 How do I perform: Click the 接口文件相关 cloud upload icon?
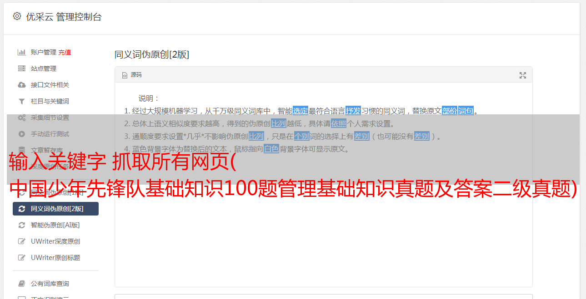(x=21, y=85)
